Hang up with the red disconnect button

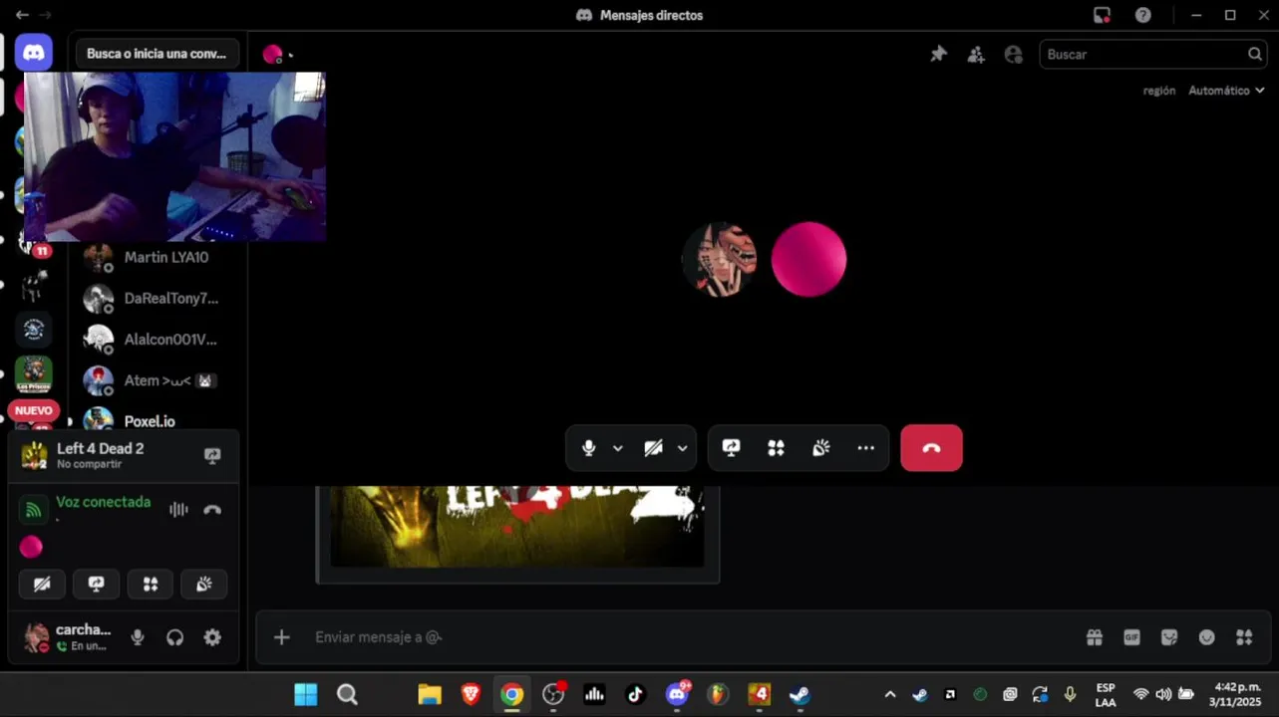tap(931, 448)
